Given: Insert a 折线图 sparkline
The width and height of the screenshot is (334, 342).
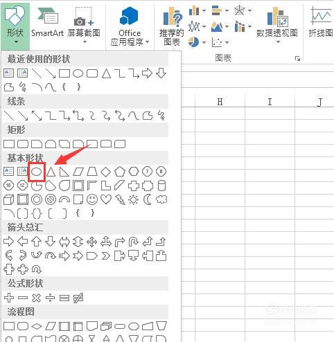Looking at the screenshot, I should click(x=321, y=21).
